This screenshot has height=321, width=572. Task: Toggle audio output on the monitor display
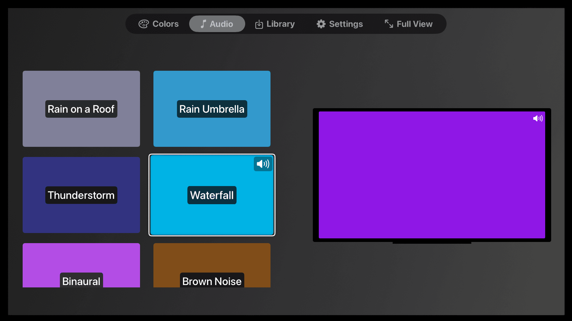pos(537,118)
